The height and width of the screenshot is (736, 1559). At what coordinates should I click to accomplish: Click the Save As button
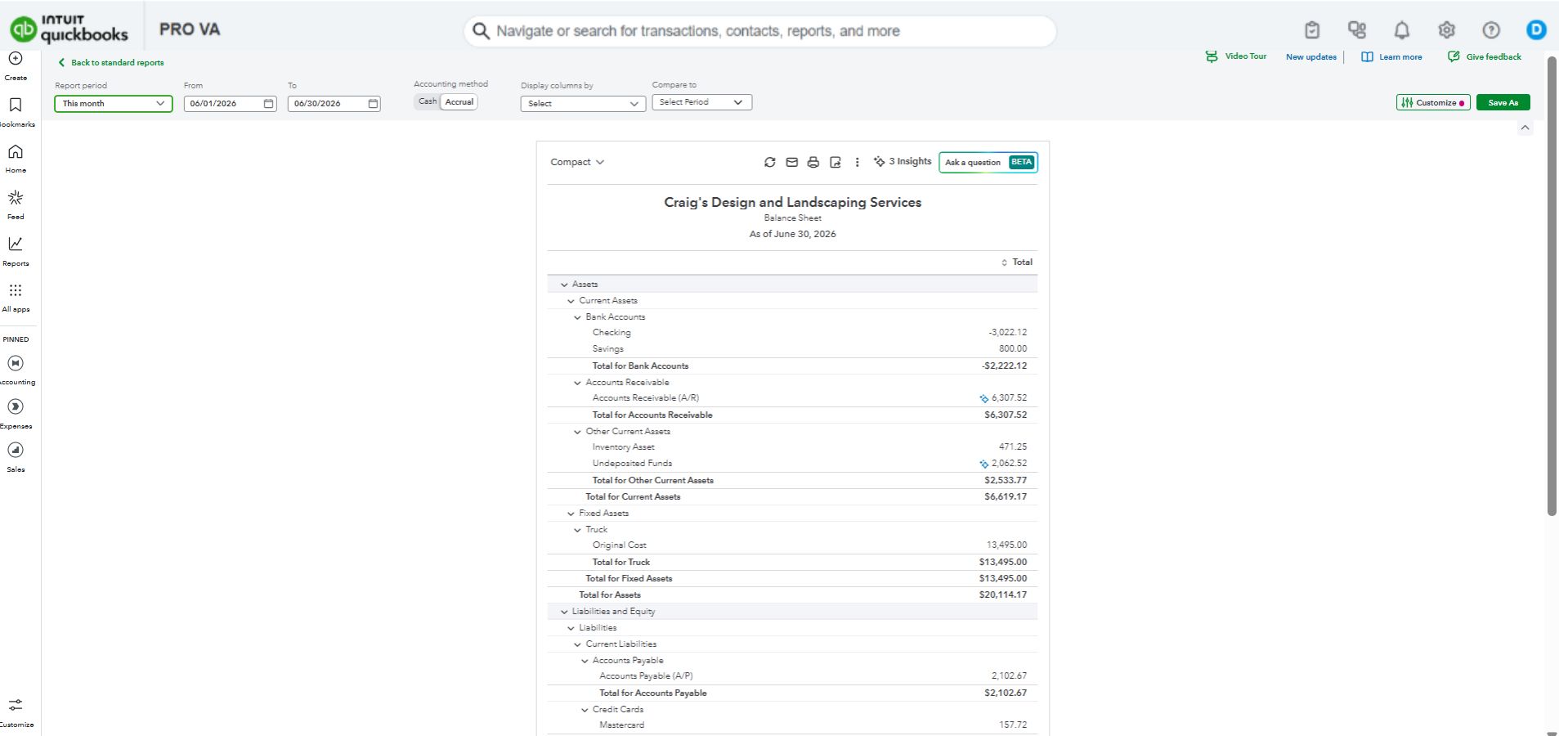coord(1503,102)
